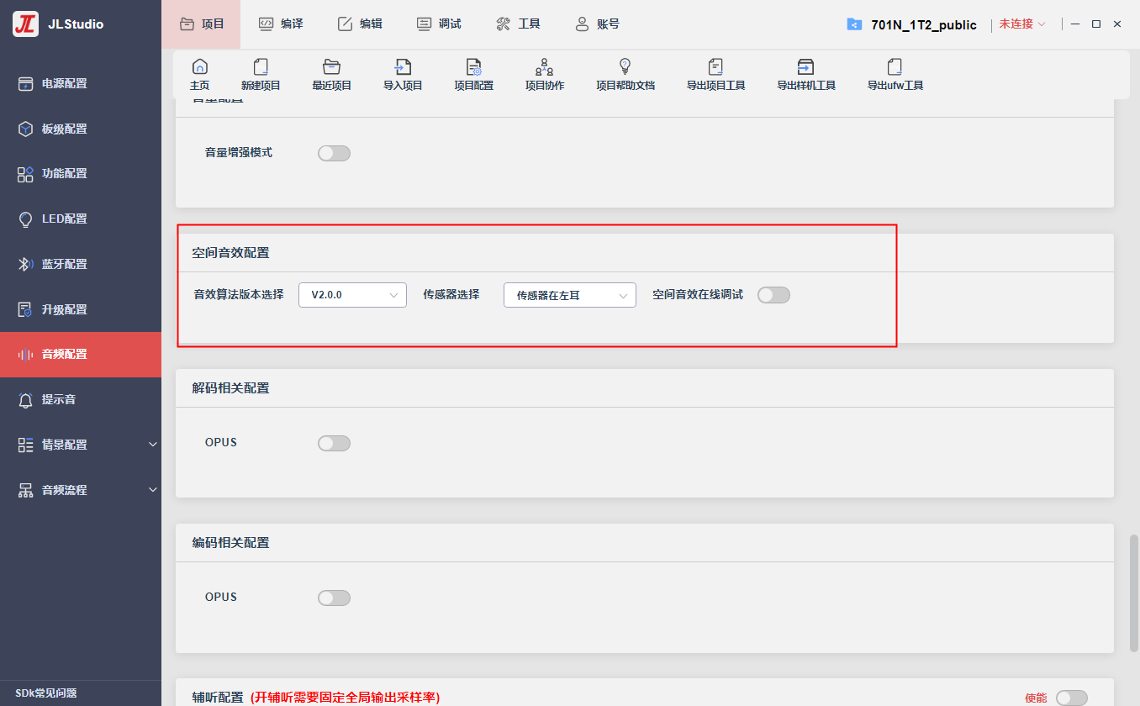Click the 导出ufw工具 icon
This screenshot has height=706, width=1140.
click(895, 67)
